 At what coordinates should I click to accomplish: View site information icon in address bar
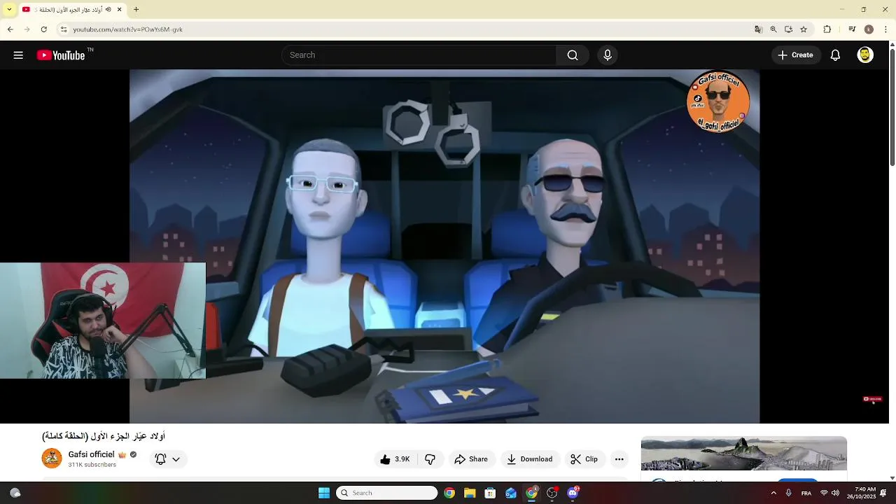coord(64,29)
